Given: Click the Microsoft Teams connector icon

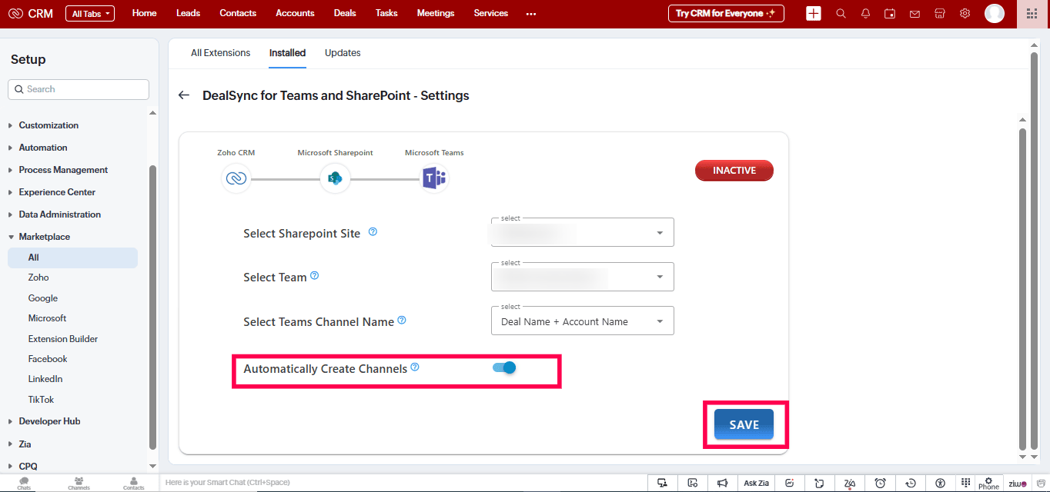Looking at the screenshot, I should point(434,178).
